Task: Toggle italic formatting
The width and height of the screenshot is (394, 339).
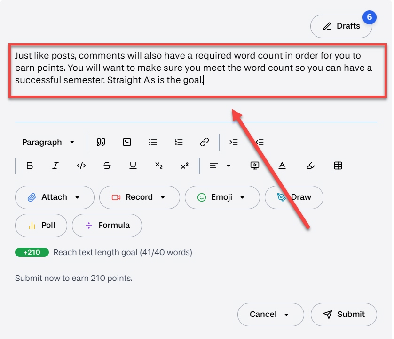Action: (55, 166)
